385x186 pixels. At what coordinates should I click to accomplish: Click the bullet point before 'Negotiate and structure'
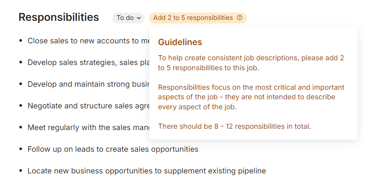(x=21, y=106)
